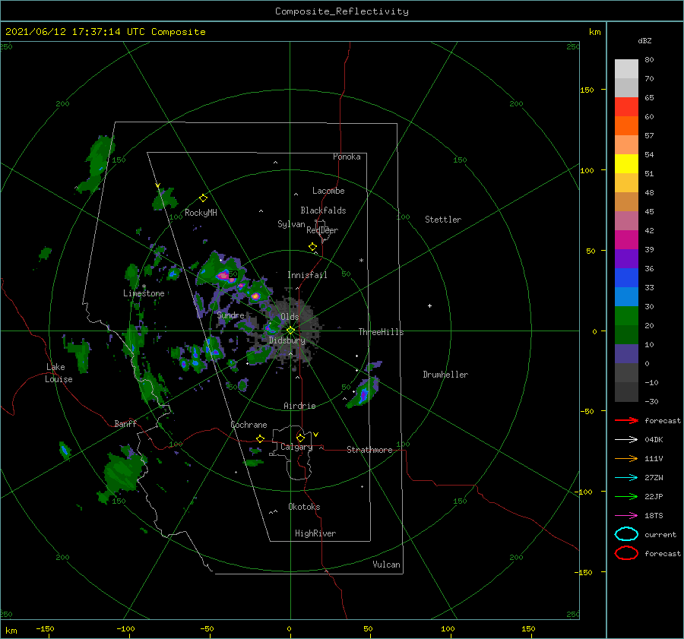Click the Lake Louise label

click(59, 373)
